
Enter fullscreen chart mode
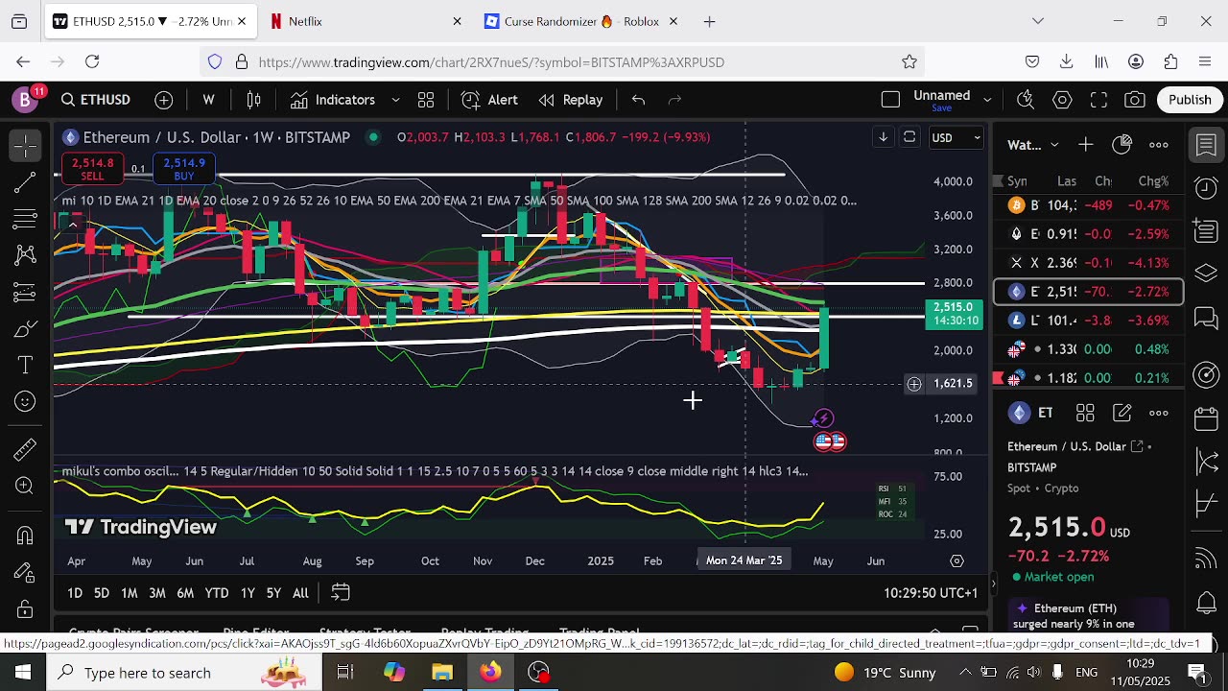[1098, 100]
